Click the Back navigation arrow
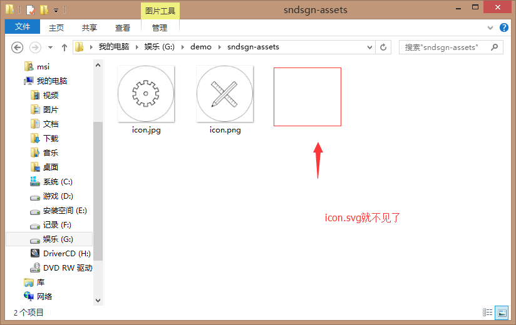 (17, 47)
